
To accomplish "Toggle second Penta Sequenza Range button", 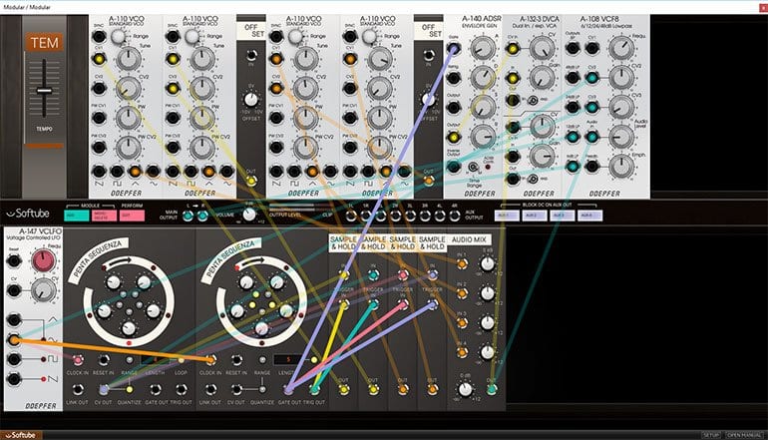I will click(x=262, y=360).
